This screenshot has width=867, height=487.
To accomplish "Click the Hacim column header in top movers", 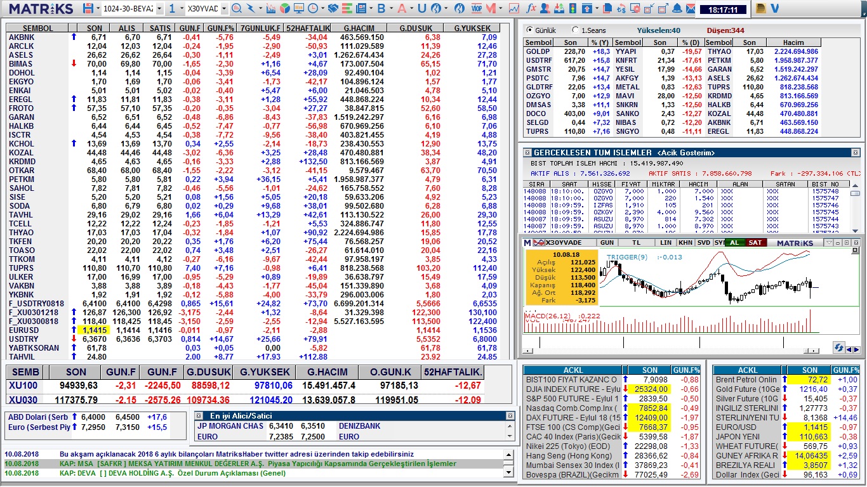I will [x=793, y=42].
